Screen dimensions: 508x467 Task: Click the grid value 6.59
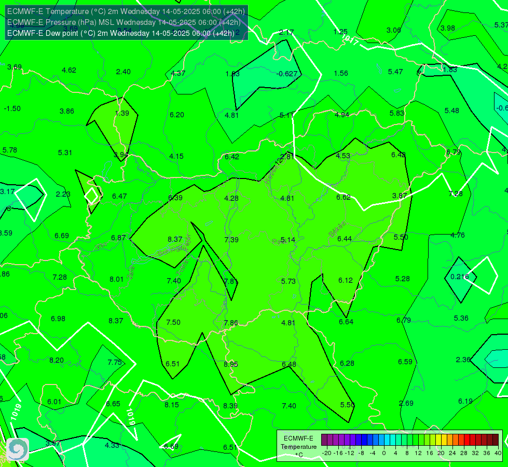click(x=405, y=362)
